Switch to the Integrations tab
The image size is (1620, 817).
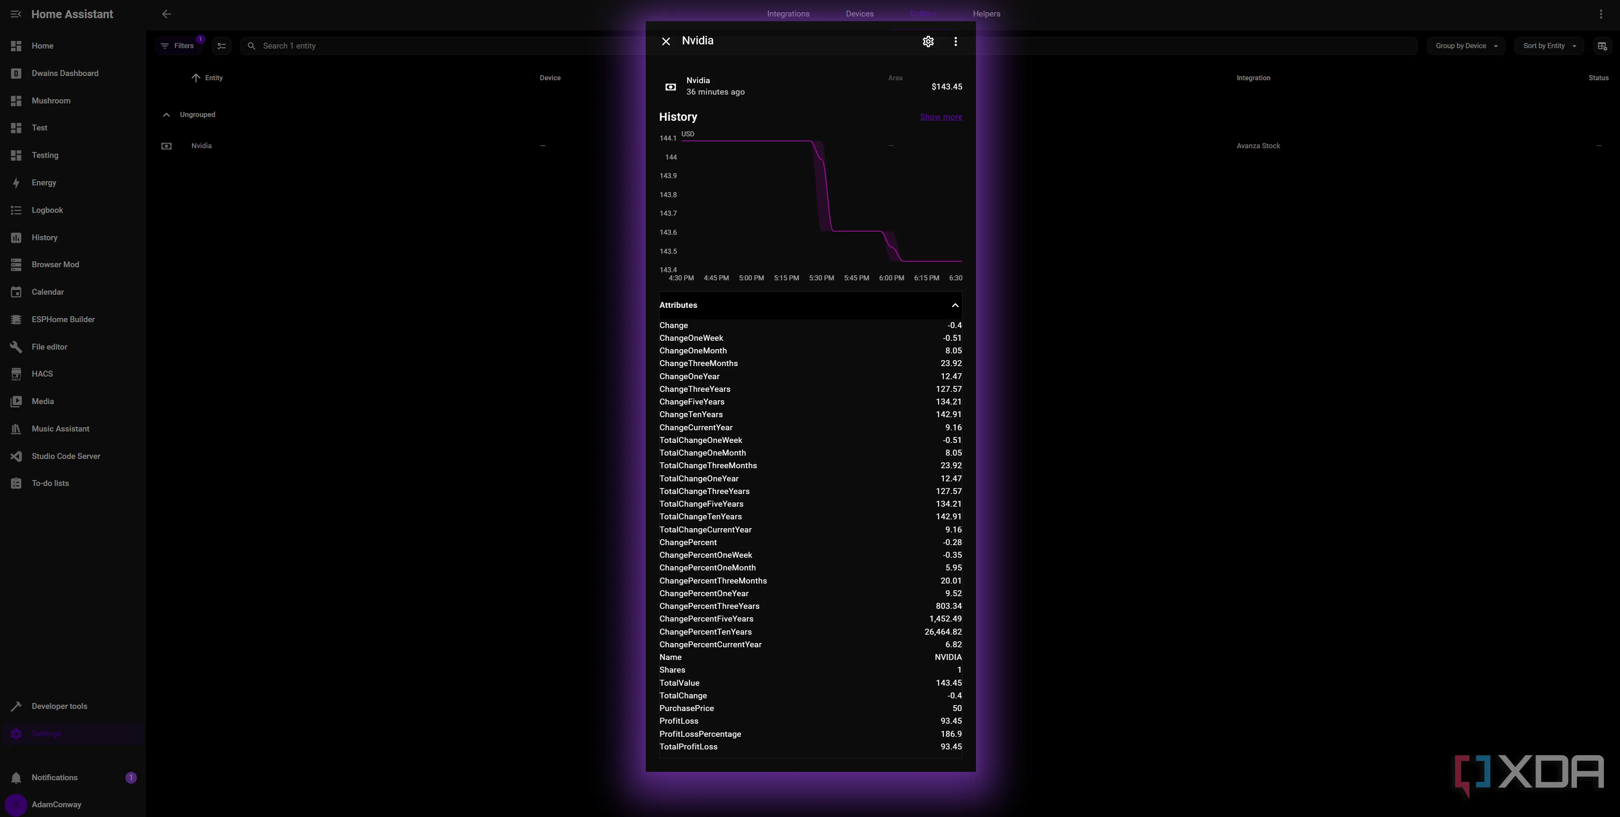point(787,14)
